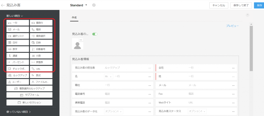Open options menu on profile image
Viewport: 264px width, 116px height.
click(x=81, y=40)
